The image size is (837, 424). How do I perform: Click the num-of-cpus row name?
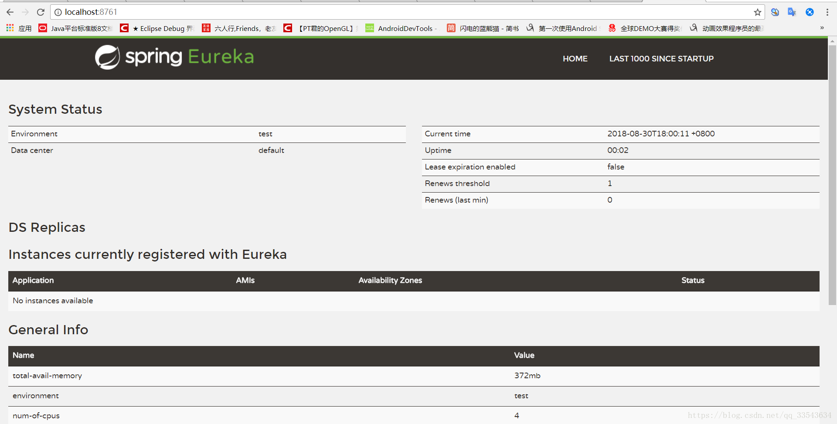pos(36,416)
